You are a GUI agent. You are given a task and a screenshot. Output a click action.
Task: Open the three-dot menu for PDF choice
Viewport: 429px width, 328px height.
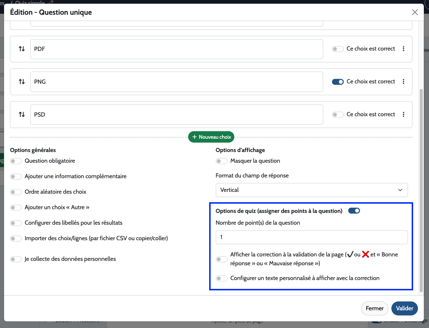coord(404,49)
